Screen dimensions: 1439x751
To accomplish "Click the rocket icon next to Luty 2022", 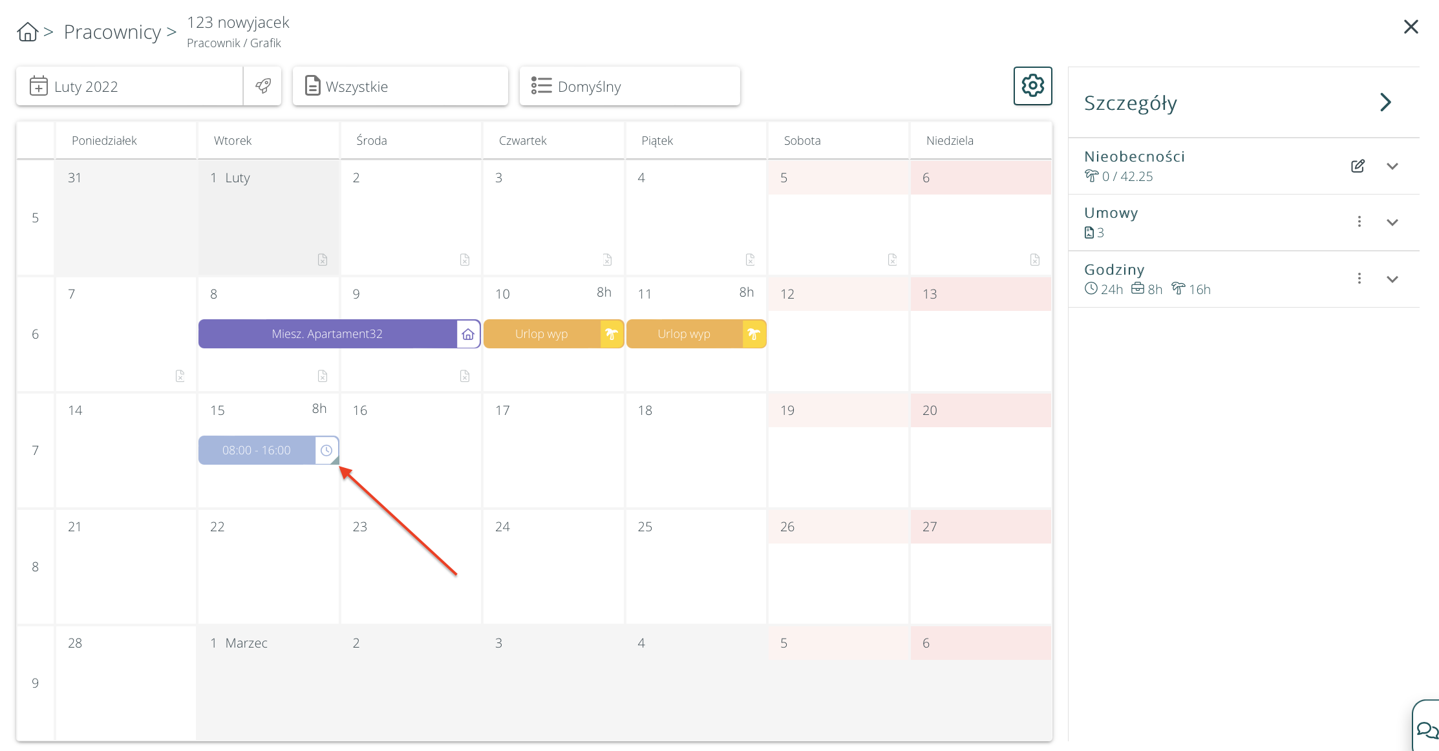I will 263,86.
